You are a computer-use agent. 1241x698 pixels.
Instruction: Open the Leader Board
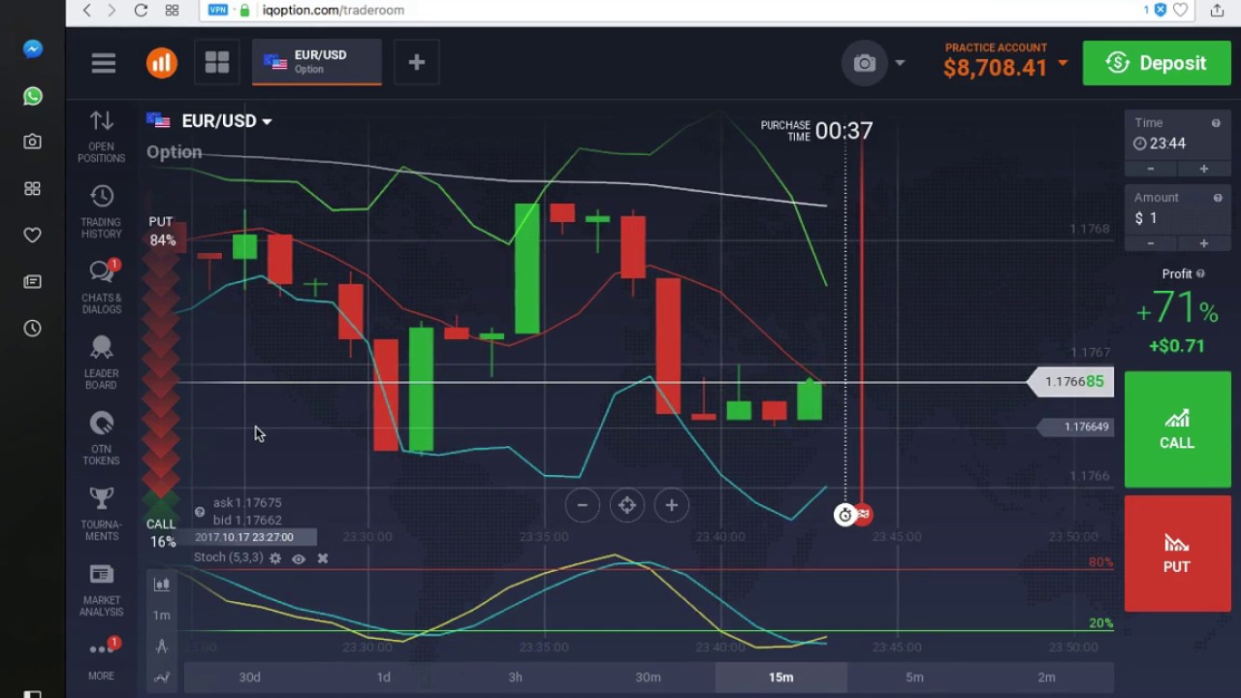point(102,364)
